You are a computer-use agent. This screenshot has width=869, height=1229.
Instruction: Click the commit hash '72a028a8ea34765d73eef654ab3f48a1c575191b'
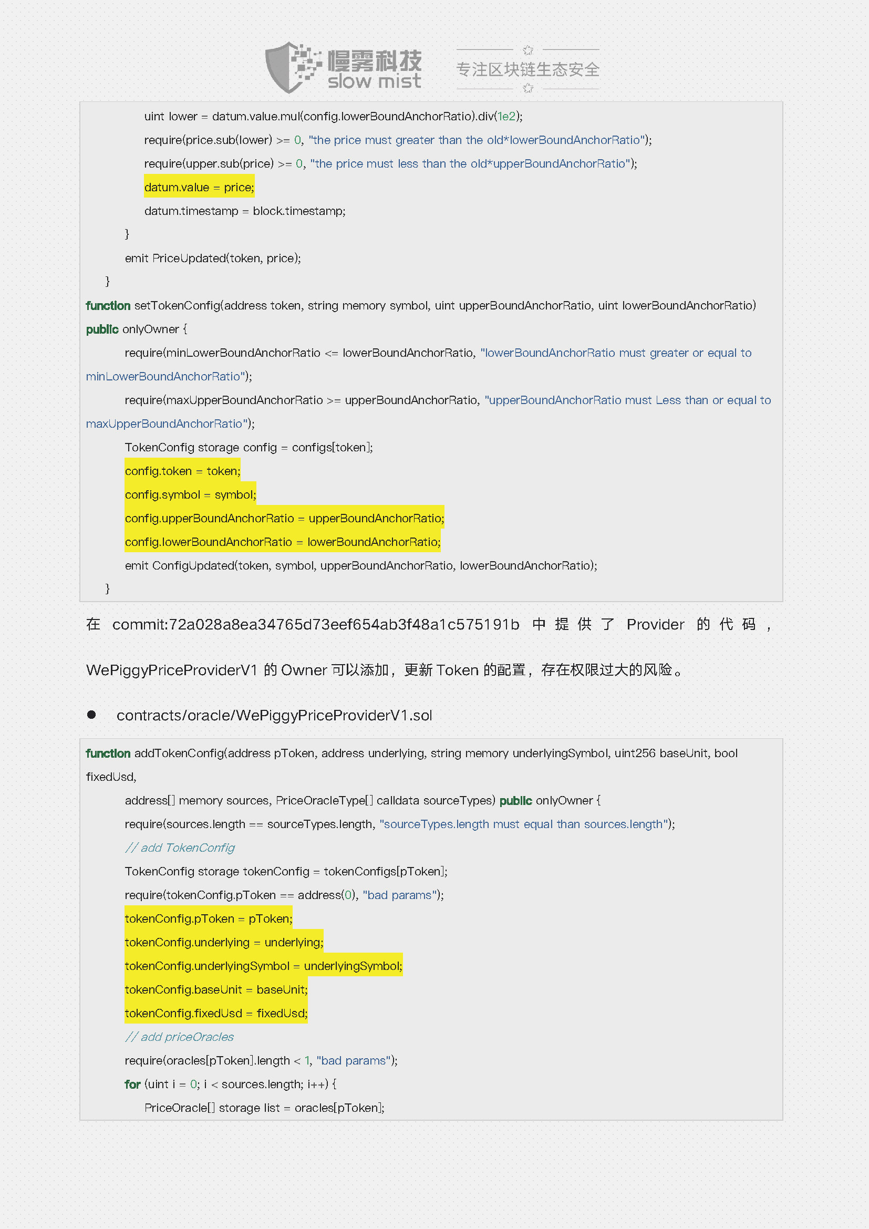pyautogui.click(x=344, y=625)
